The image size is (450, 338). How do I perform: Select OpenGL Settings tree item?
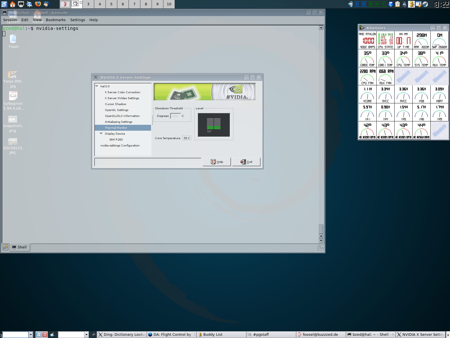pyautogui.click(x=116, y=110)
